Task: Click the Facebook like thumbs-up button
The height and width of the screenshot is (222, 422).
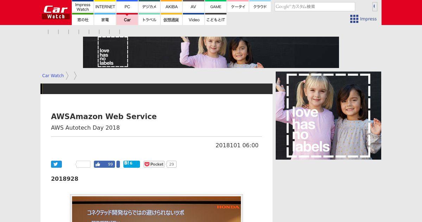Action: tap(104, 164)
